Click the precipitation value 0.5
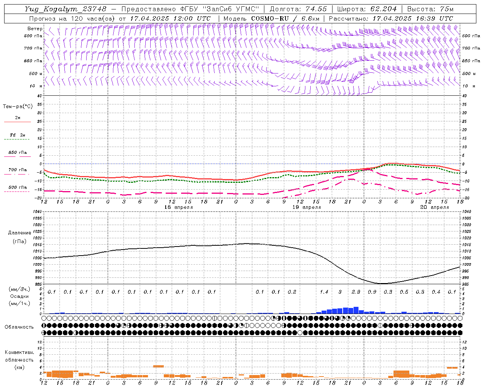 click(404, 292)
